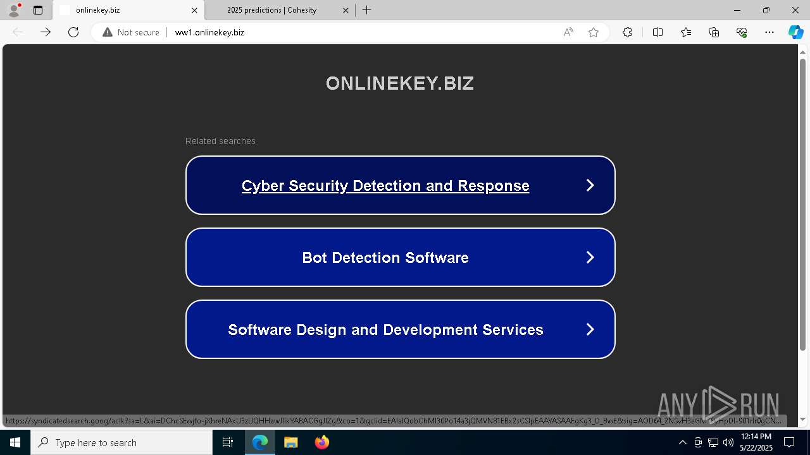Click the Related searches label
Image resolution: width=810 pixels, height=455 pixels.
click(220, 141)
